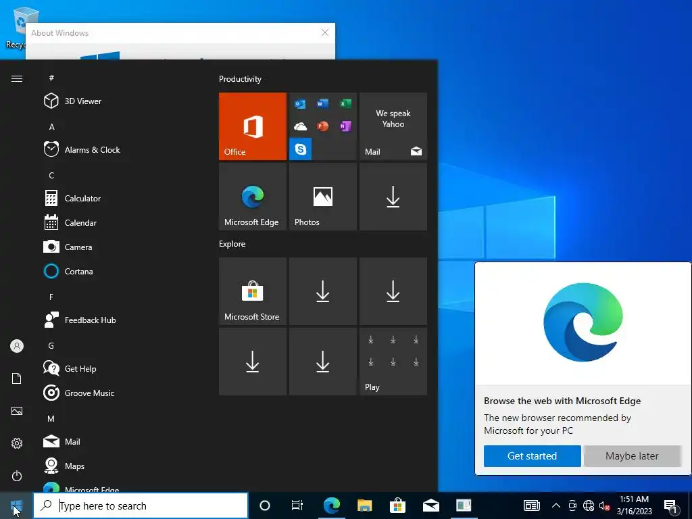Select the Productivity group title
Screen dimensions: 692x519
(240, 79)
